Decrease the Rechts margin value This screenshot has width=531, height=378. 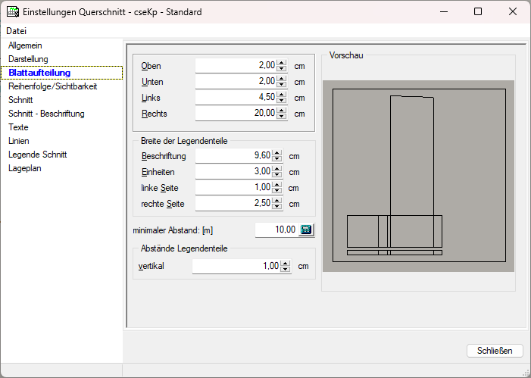point(282,117)
